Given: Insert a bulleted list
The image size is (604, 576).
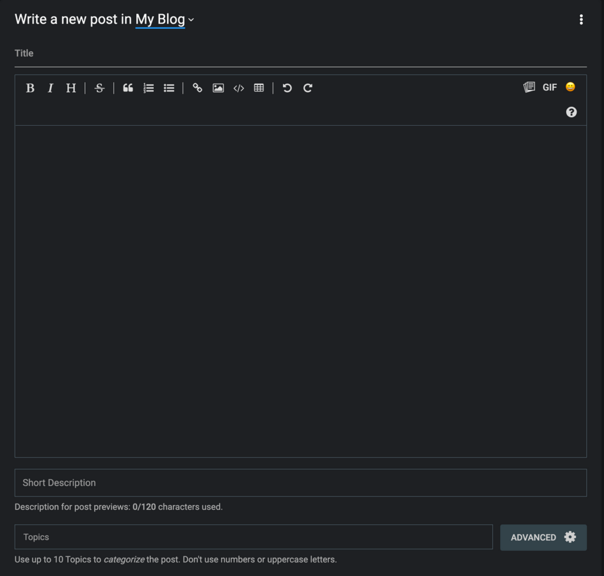Looking at the screenshot, I should [169, 88].
